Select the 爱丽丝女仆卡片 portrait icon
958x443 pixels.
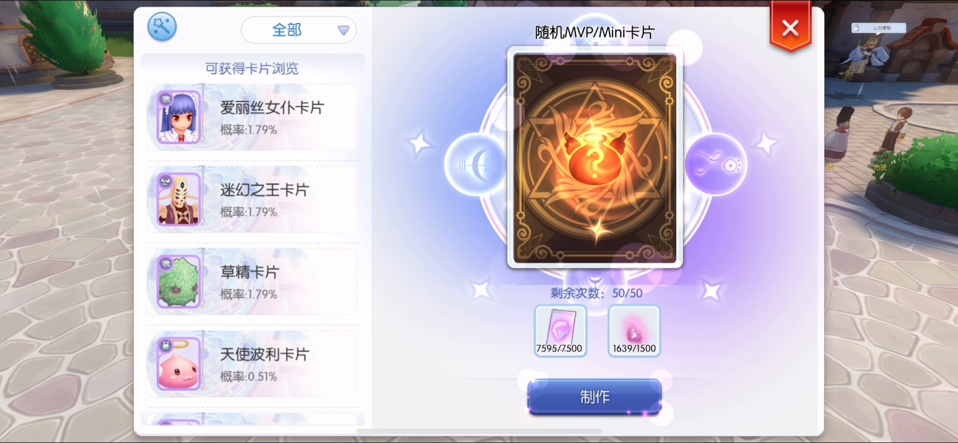pos(179,117)
